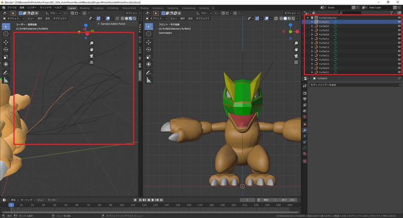This screenshot has height=218, width=403.
Task: Click the zoom magnifier in the front viewport
Action: tap(296, 43)
